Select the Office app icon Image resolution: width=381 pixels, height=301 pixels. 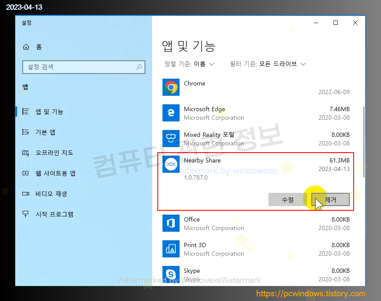click(x=171, y=223)
